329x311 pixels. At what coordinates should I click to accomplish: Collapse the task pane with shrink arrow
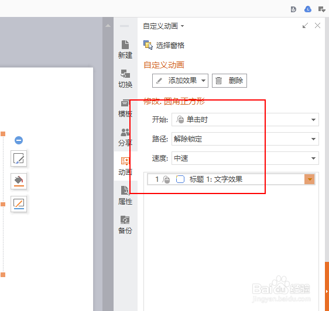pyautogui.click(x=305, y=26)
